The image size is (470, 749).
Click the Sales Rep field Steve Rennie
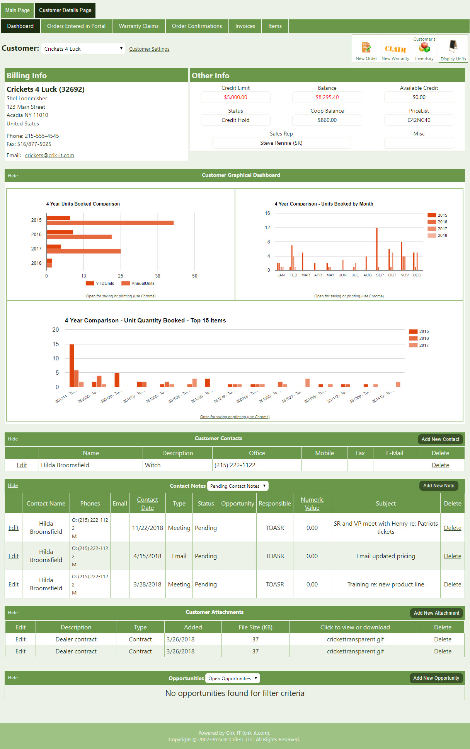click(281, 143)
